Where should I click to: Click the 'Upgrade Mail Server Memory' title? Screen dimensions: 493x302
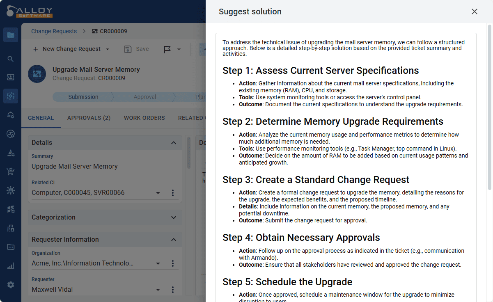96,70
